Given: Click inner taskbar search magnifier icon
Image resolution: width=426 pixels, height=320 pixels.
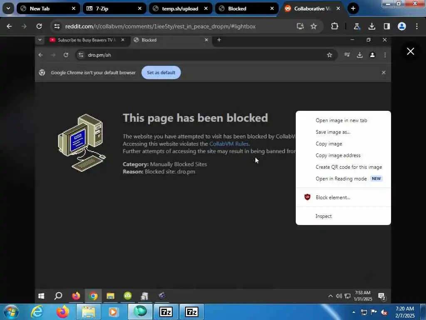Looking at the screenshot, I should (58, 296).
